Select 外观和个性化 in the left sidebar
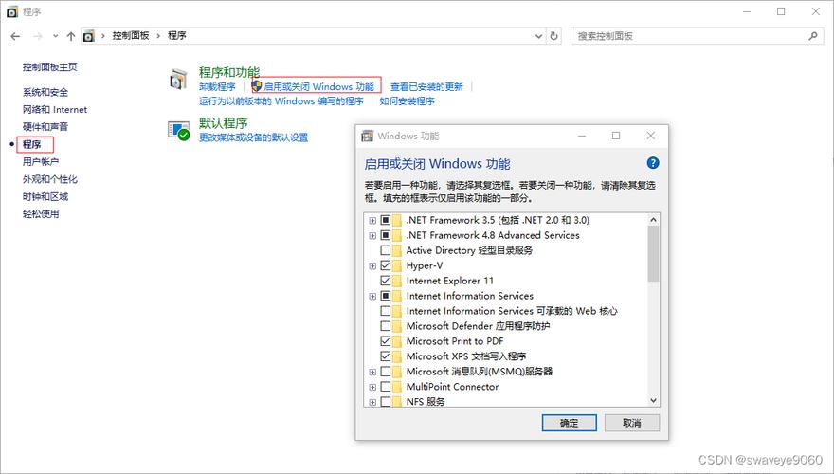 (50, 179)
